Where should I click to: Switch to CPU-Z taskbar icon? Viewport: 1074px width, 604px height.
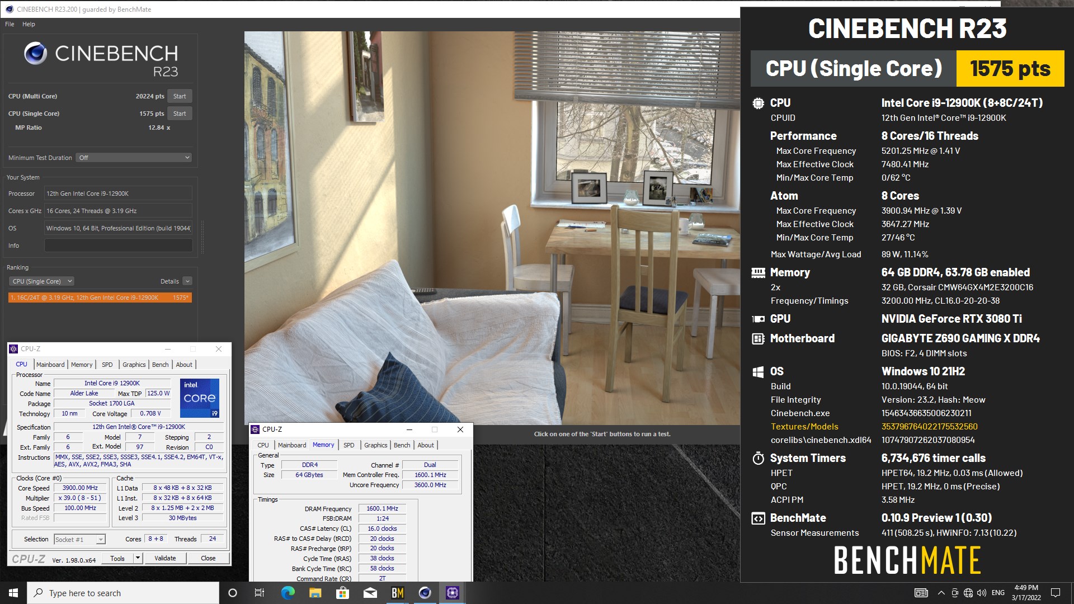[x=453, y=593]
